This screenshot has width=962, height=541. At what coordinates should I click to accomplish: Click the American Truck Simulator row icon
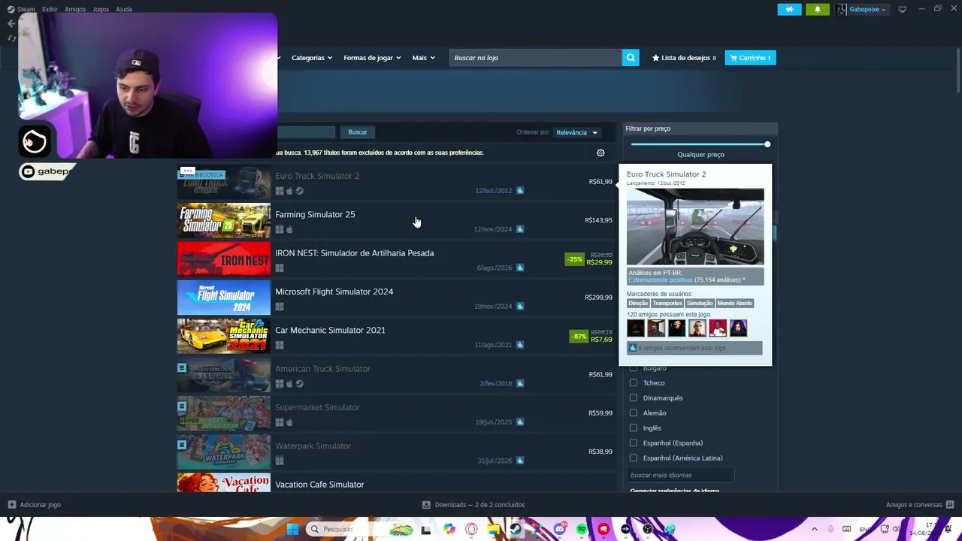[x=519, y=383]
